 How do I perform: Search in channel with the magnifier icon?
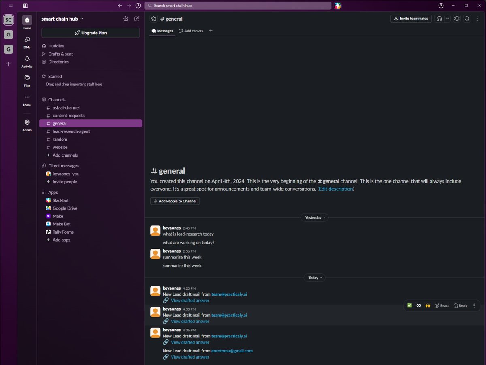[x=467, y=19]
